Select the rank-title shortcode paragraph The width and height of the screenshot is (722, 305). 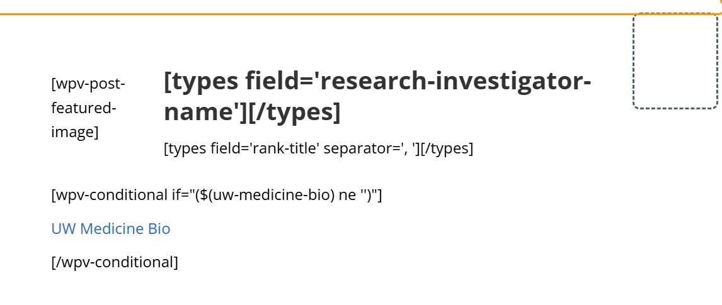pos(319,149)
